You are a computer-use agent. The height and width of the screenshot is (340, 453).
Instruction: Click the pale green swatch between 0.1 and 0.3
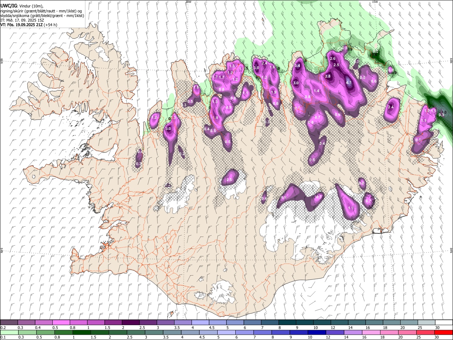tap(9, 332)
